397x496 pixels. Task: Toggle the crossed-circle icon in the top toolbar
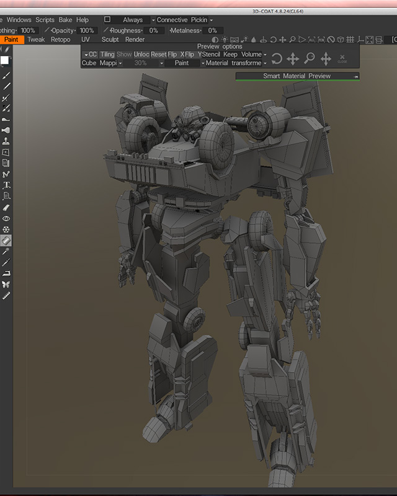point(331,40)
